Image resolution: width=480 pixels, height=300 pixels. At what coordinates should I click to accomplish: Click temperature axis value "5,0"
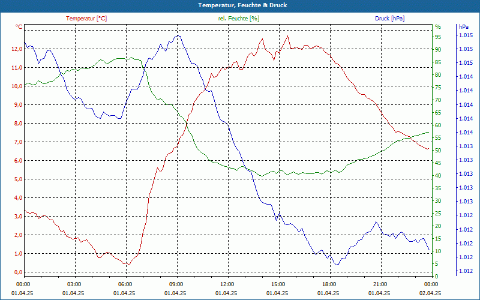18,179
